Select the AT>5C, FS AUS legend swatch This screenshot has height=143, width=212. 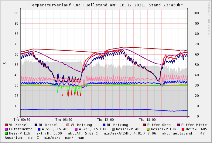click(x=39, y=129)
